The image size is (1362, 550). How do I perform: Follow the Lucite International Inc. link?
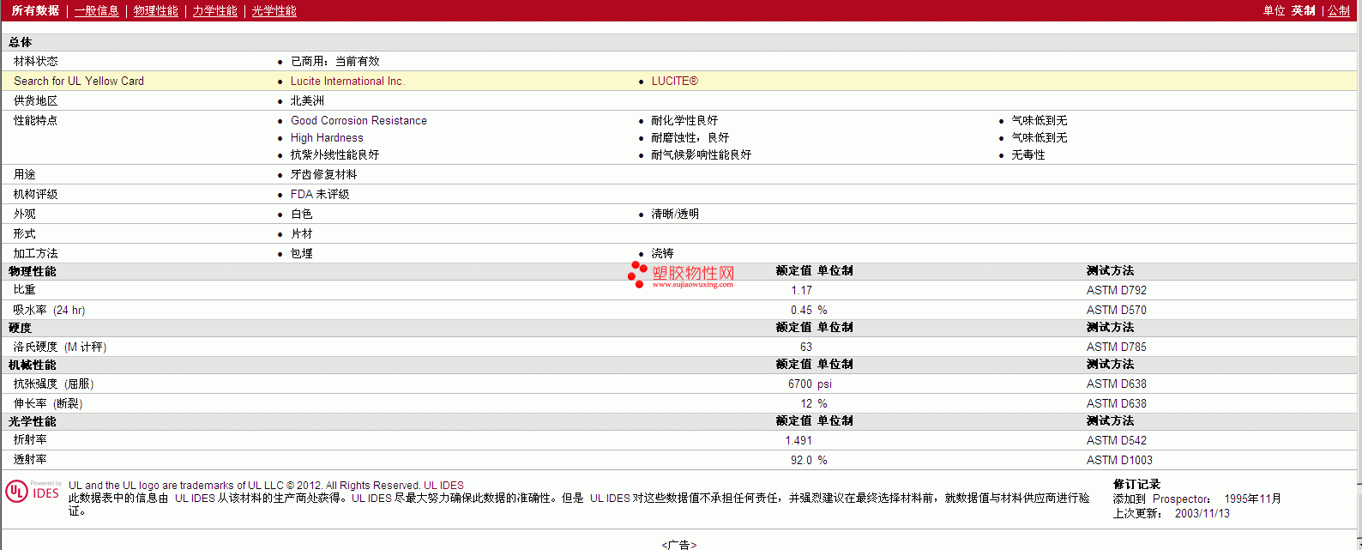pyautogui.click(x=347, y=81)
